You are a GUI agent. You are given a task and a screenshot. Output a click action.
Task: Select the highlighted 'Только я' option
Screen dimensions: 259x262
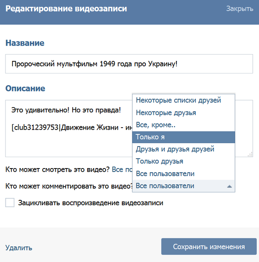click(x=150, y=137)
